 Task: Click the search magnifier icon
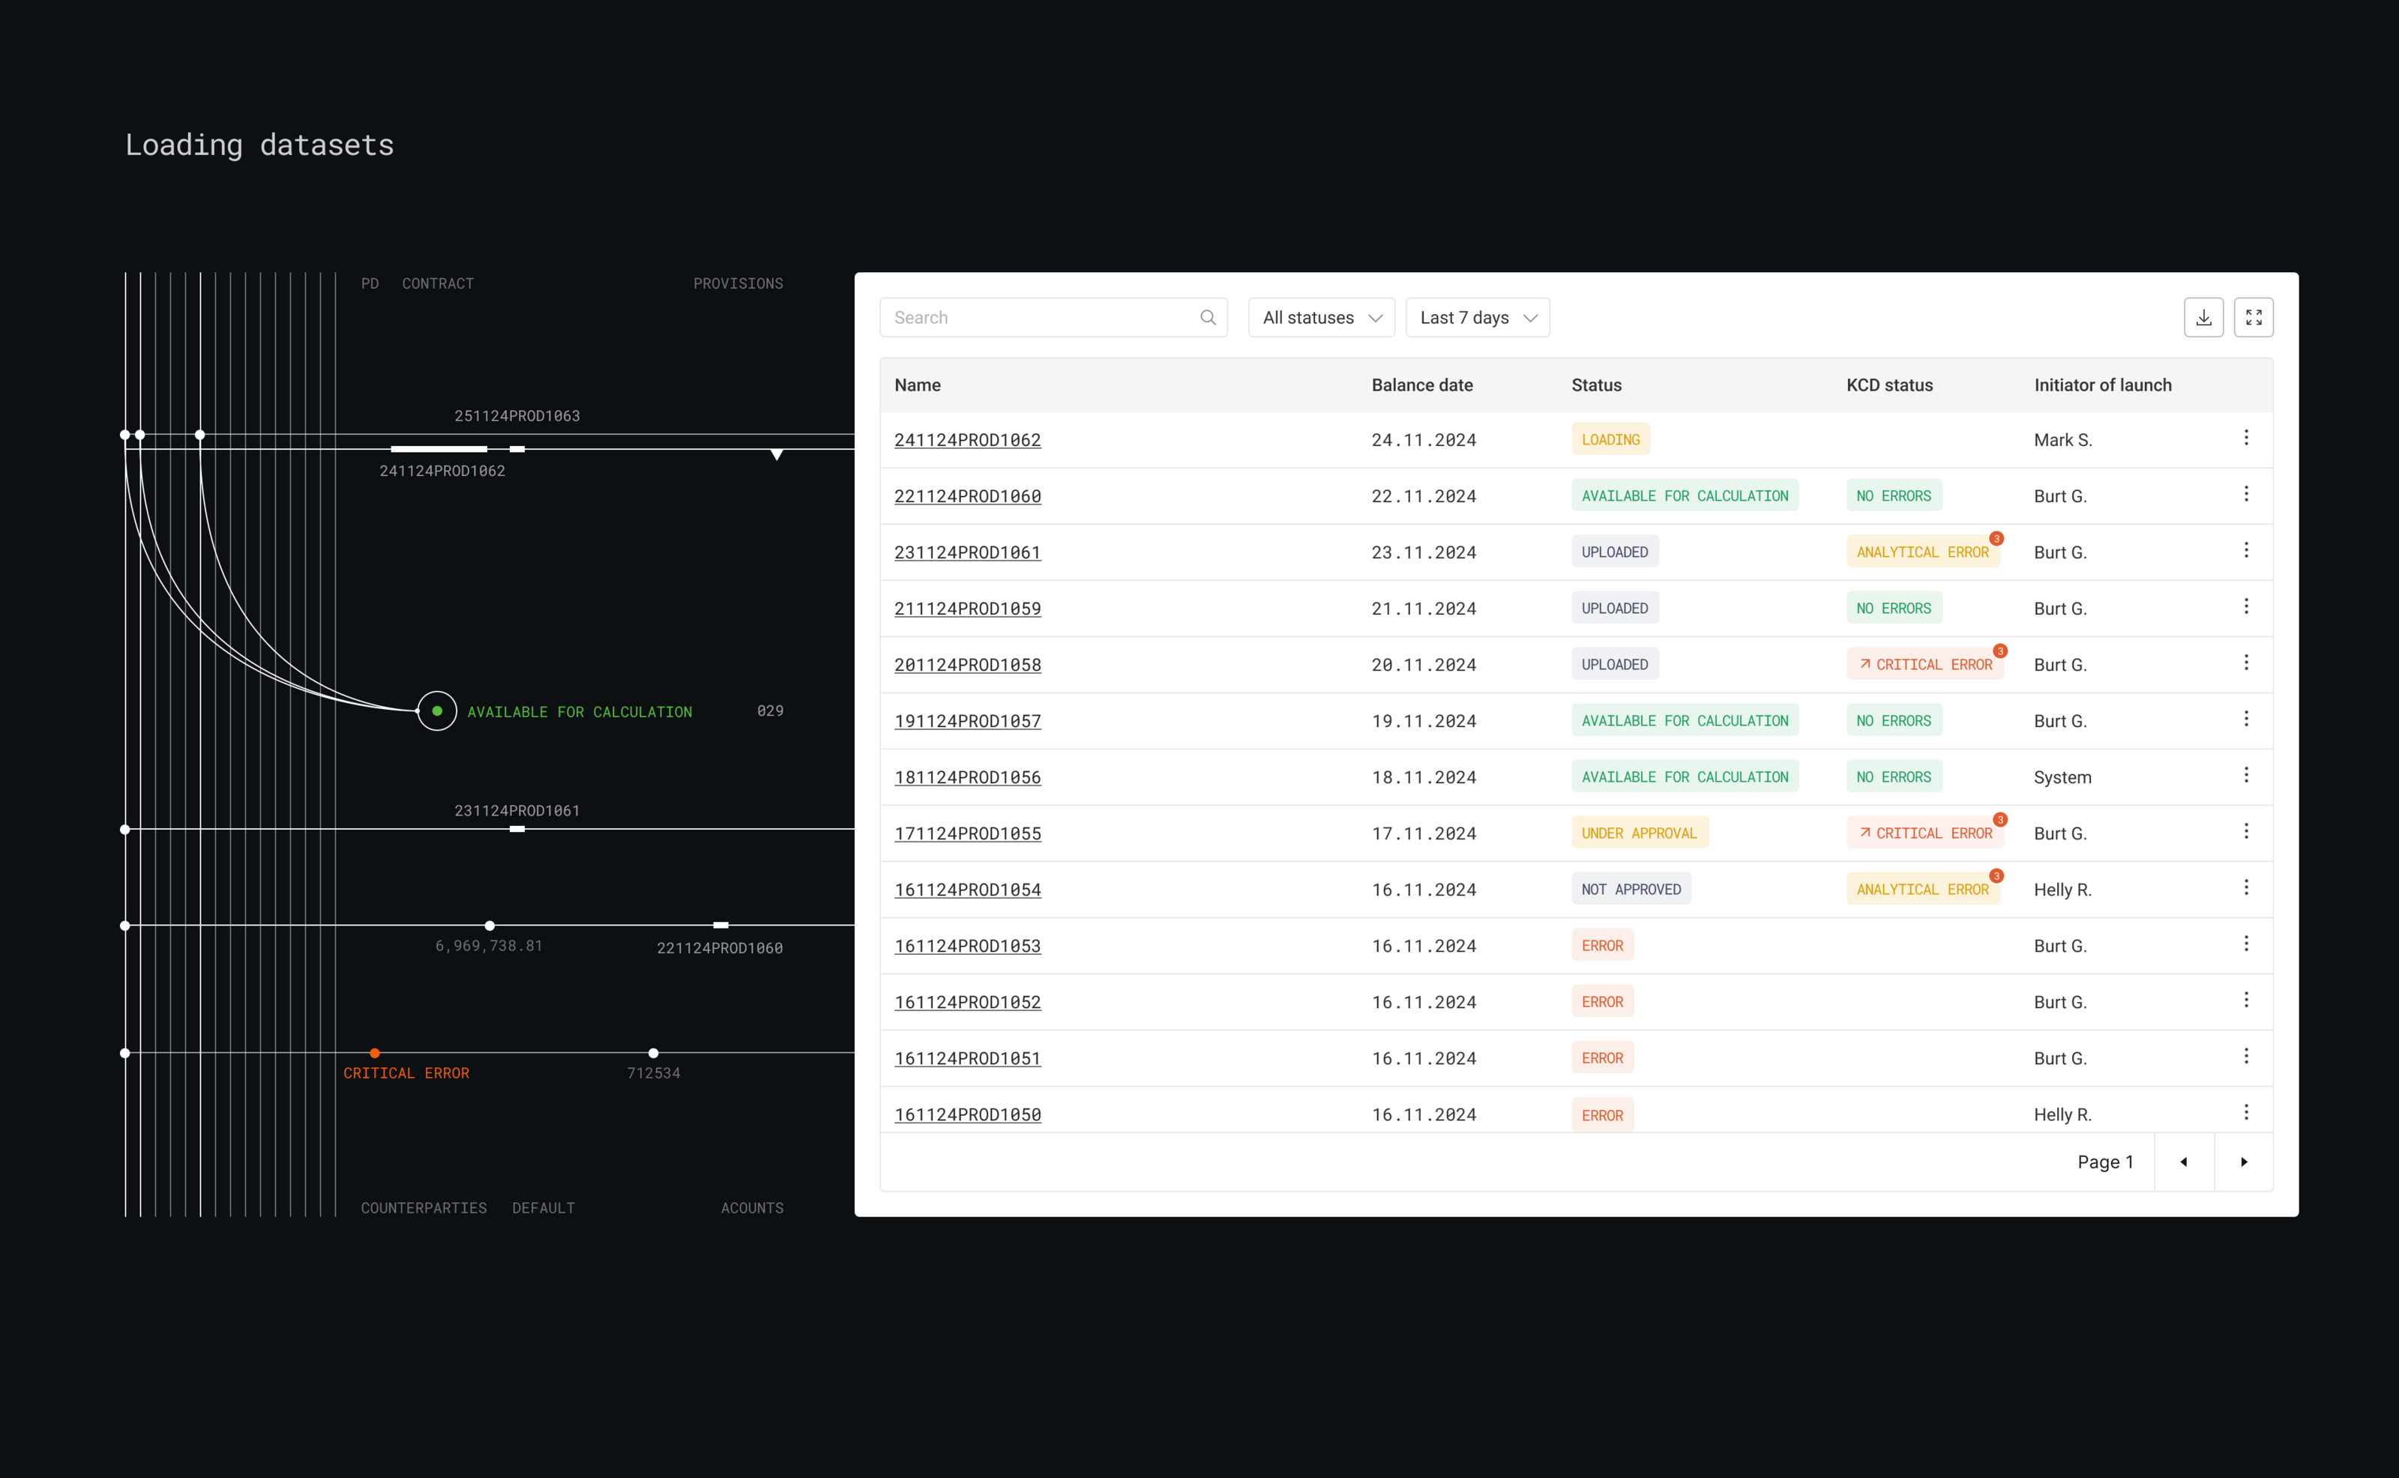tap(1207, 318)
